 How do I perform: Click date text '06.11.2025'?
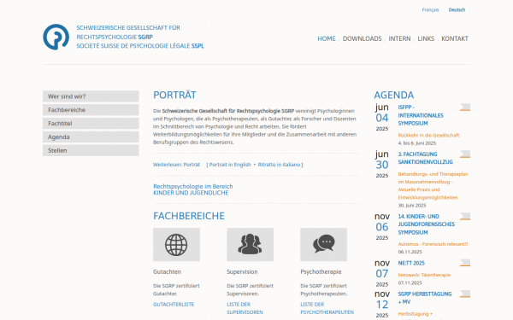(410, 252)
